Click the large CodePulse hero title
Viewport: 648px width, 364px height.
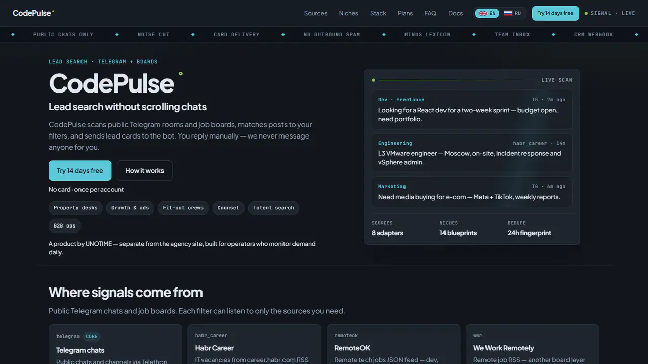(x=111, y=83)
